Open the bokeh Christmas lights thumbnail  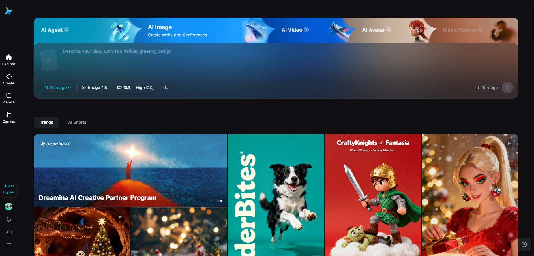point(179,232)
